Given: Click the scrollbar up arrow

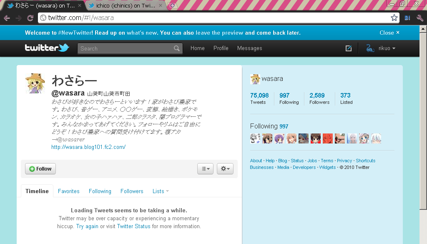Looking at the screenshot, I should (423, 29).
